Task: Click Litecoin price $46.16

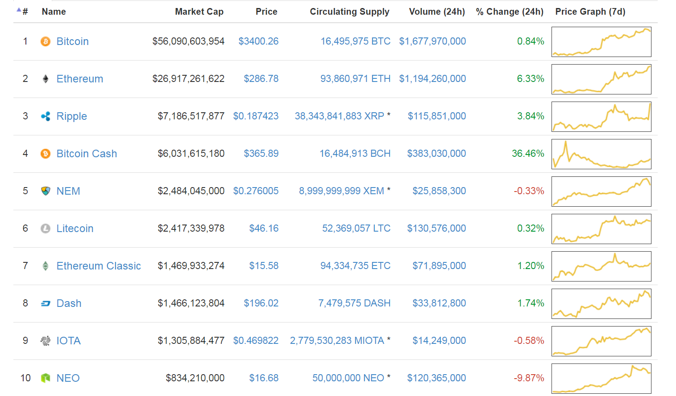Action: click(264, 229)
